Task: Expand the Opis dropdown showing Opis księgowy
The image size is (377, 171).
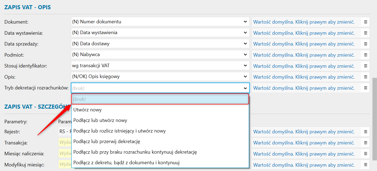Action: (x=245, y=77)
